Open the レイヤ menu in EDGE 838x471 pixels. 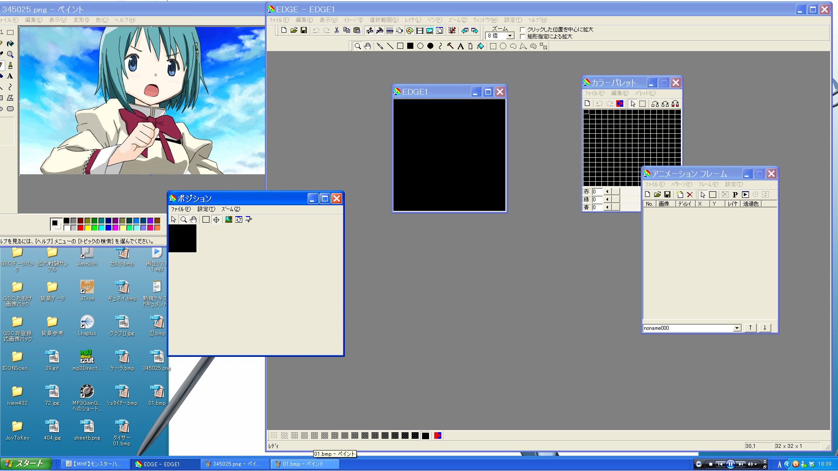(413, 20)
